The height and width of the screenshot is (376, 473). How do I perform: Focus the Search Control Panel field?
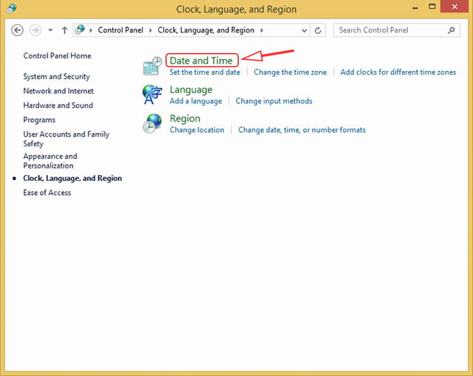coord(397,30)
